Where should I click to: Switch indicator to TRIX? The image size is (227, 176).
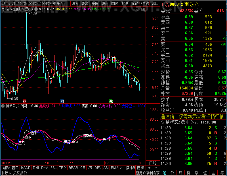pos(63,168)
